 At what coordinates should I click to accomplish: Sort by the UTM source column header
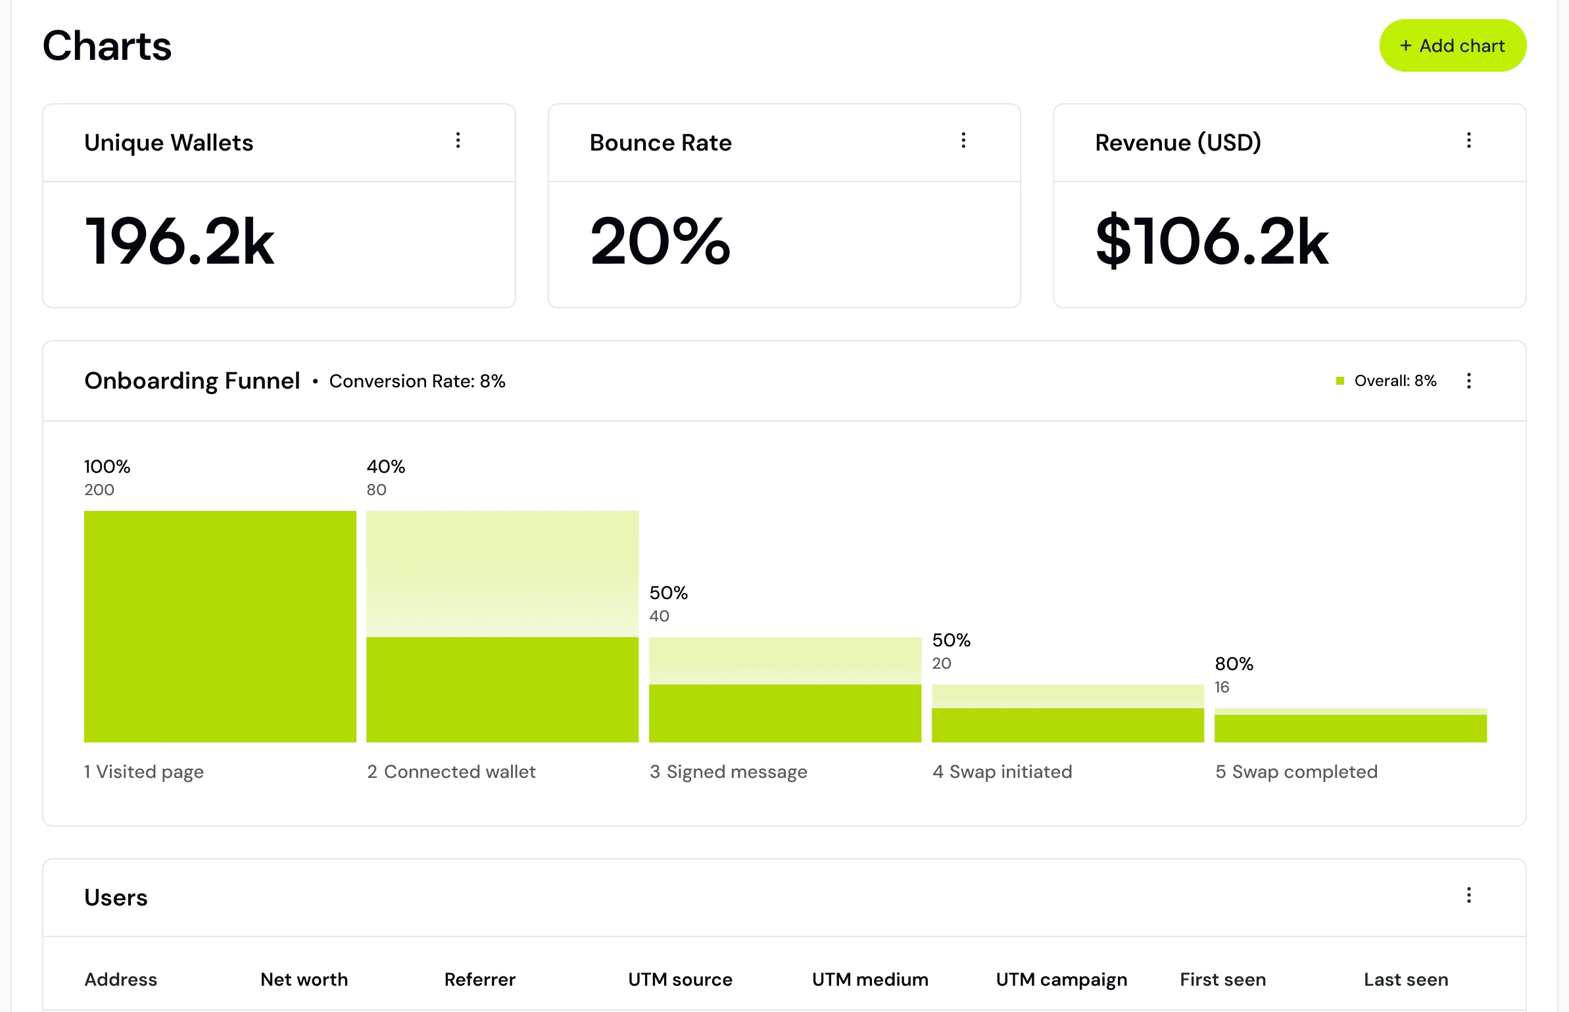680,979
